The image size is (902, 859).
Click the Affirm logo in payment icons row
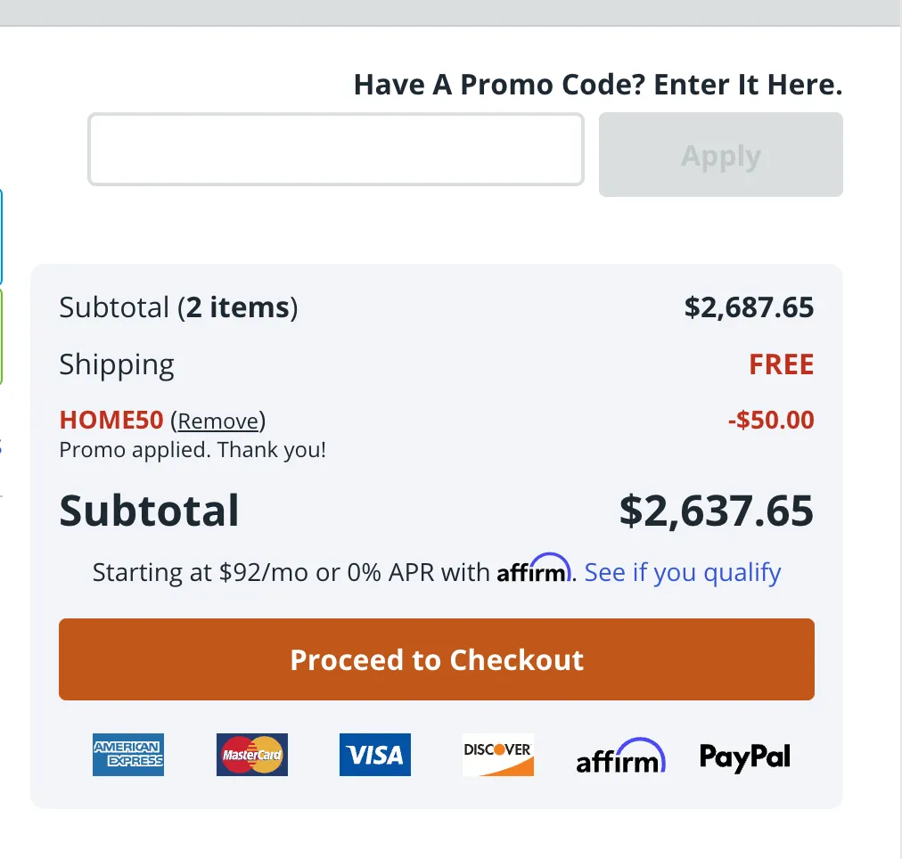point(620,757)
